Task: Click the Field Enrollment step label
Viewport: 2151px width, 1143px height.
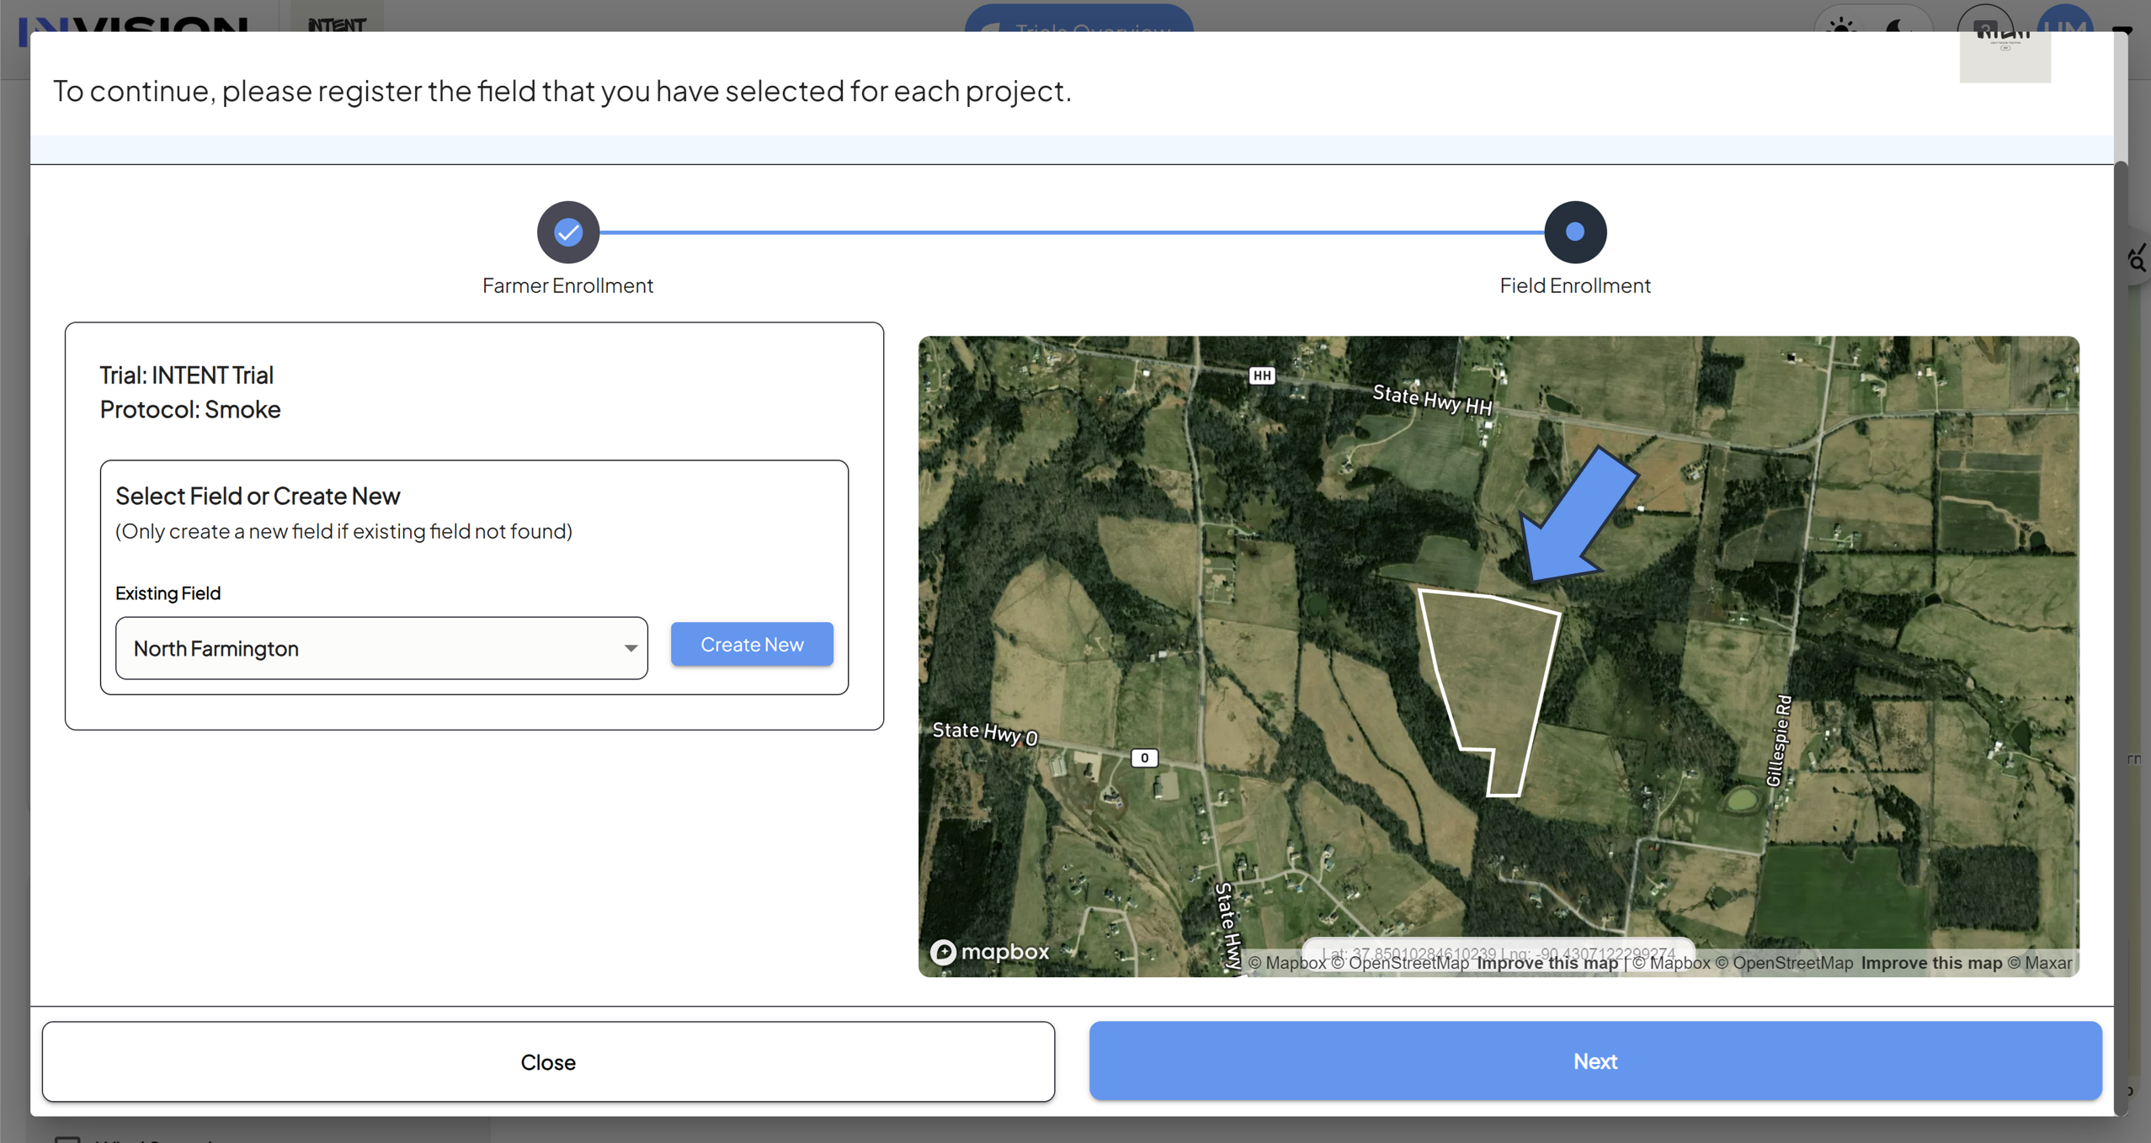Action: (x=1574, y=285)
